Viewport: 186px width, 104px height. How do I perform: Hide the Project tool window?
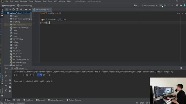pos(30,10)
